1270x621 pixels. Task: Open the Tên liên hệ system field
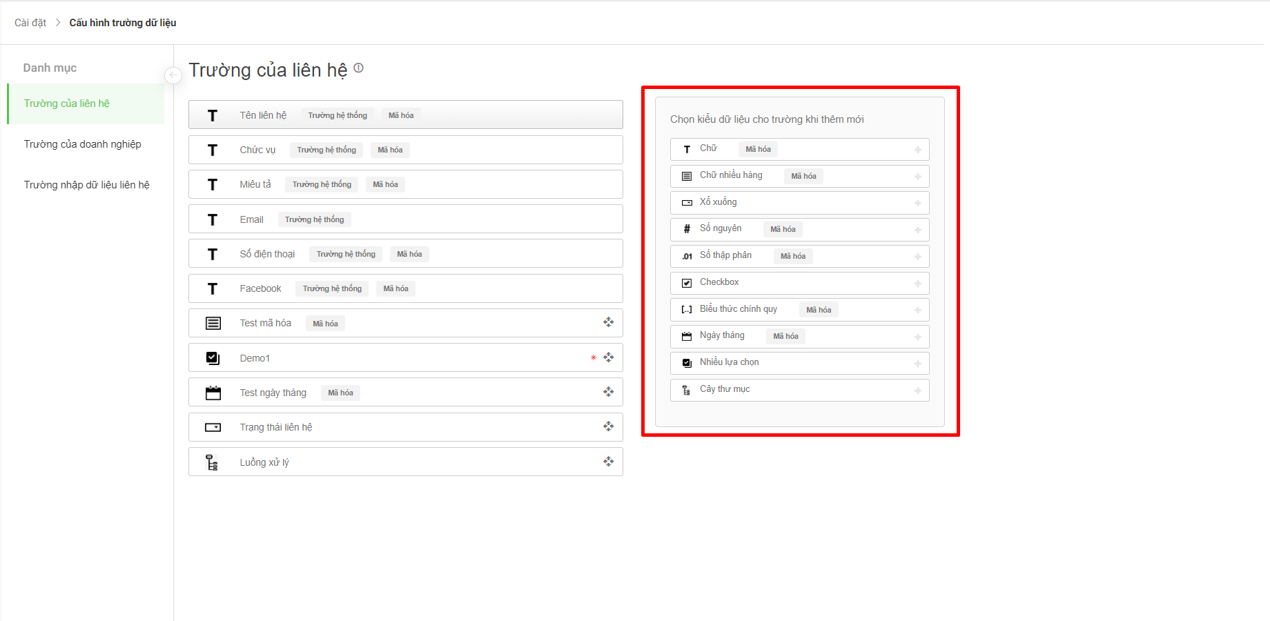coord(263,115)
